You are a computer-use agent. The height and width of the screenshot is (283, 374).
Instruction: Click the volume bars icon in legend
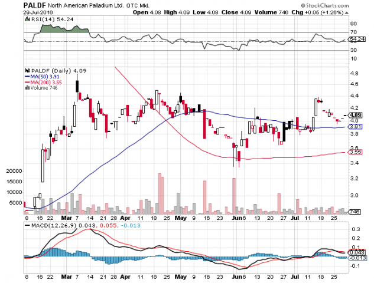tap(27, 88)
